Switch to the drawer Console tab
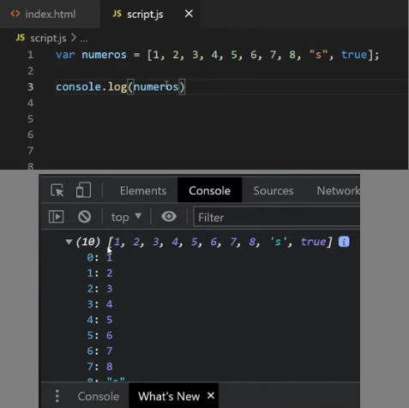 (x=99, y=396)
